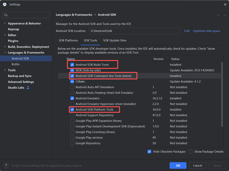229x171 pixels.
Task: Open Keymap settings
Action: [14, 29]
